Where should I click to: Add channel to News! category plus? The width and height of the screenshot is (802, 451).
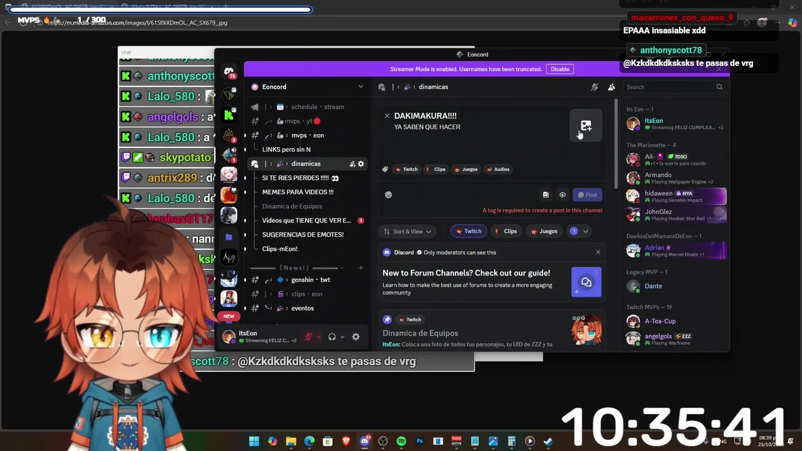[x=361, y=267]
